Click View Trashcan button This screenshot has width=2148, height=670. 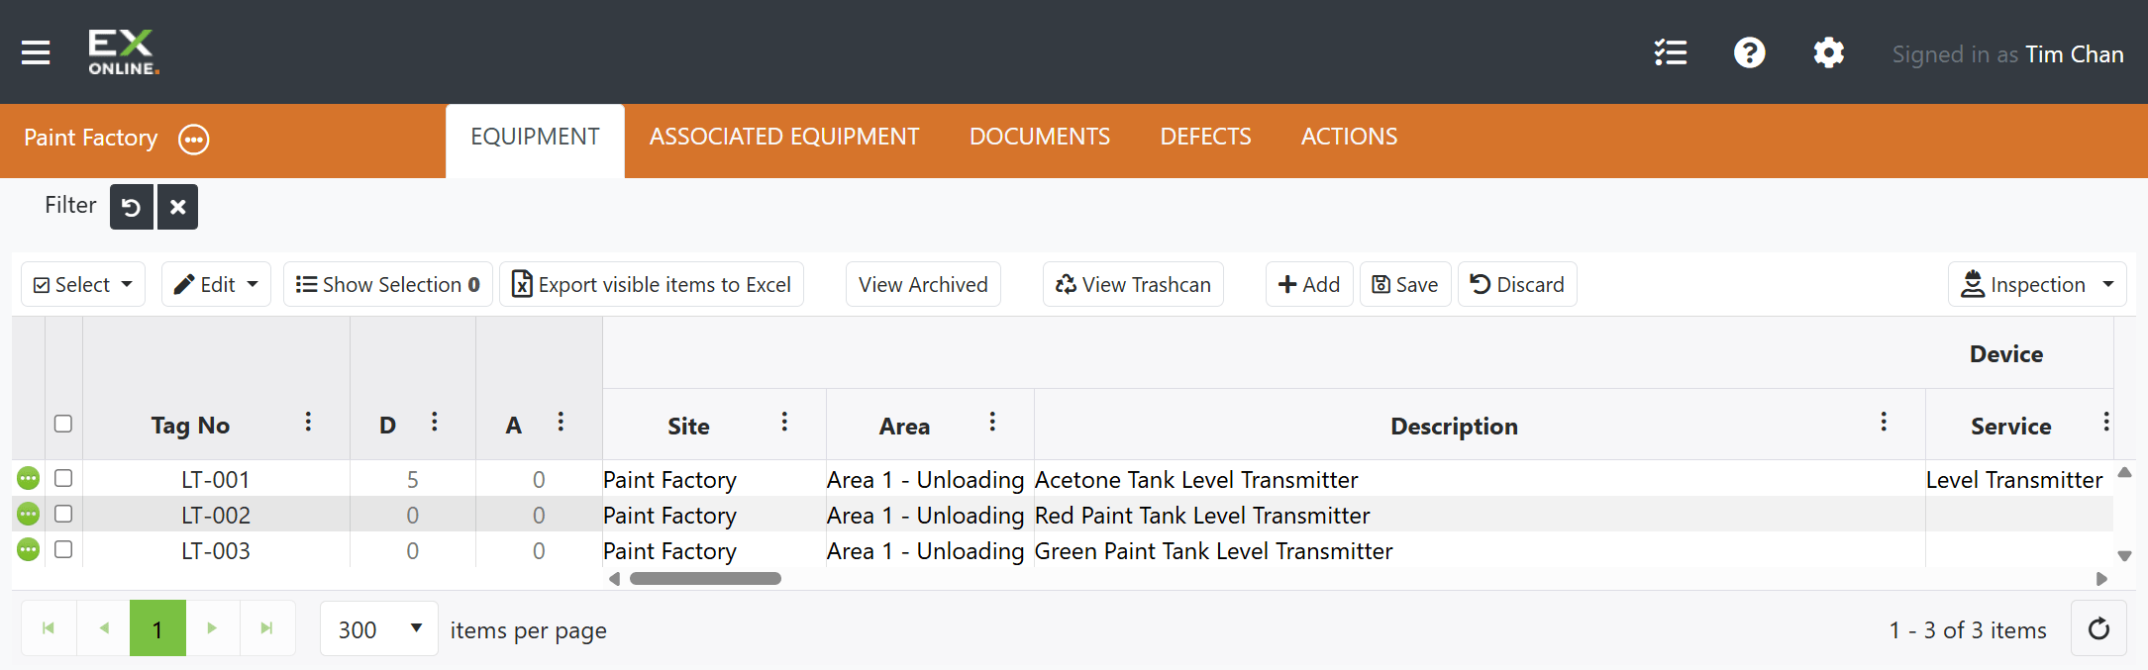point(1133,285)
